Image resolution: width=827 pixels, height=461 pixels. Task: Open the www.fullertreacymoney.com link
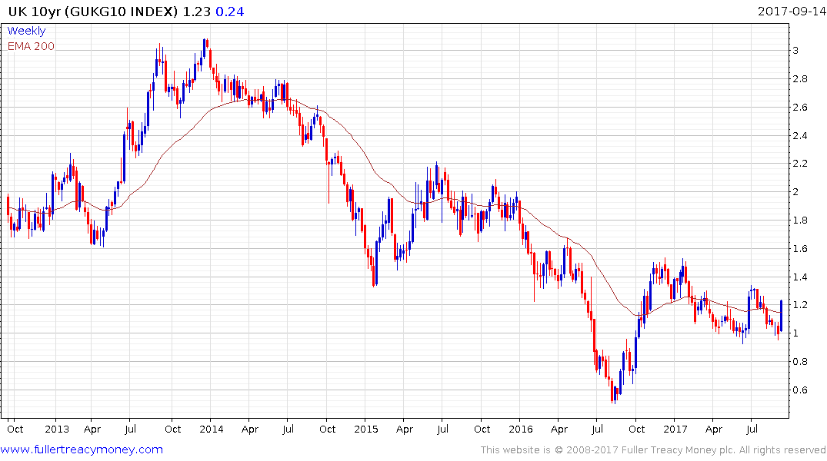tap(82, 449)
